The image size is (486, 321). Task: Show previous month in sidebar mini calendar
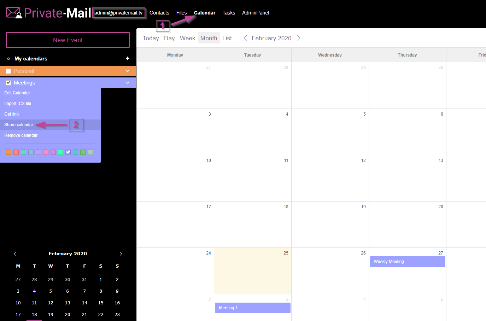coord(15,254)
